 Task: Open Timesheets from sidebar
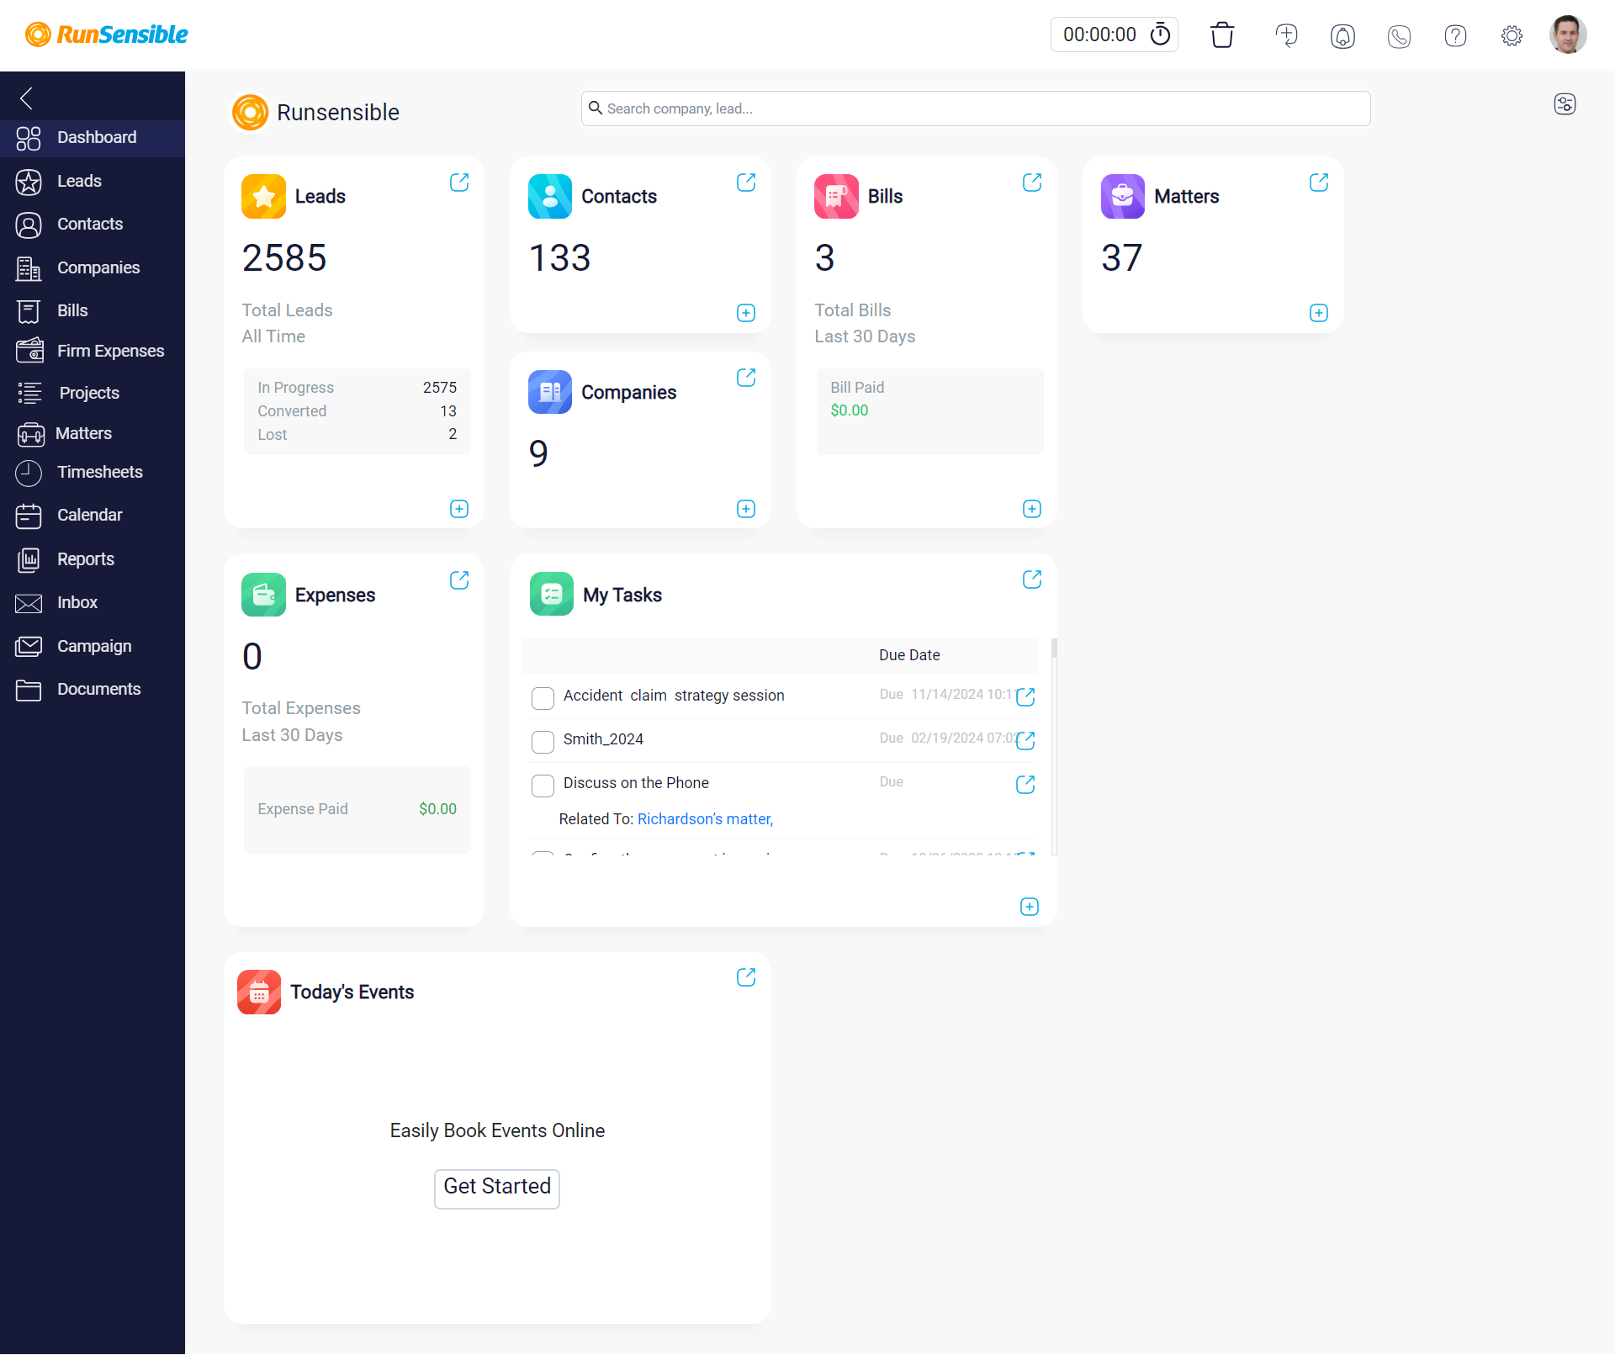pos(96,474)
